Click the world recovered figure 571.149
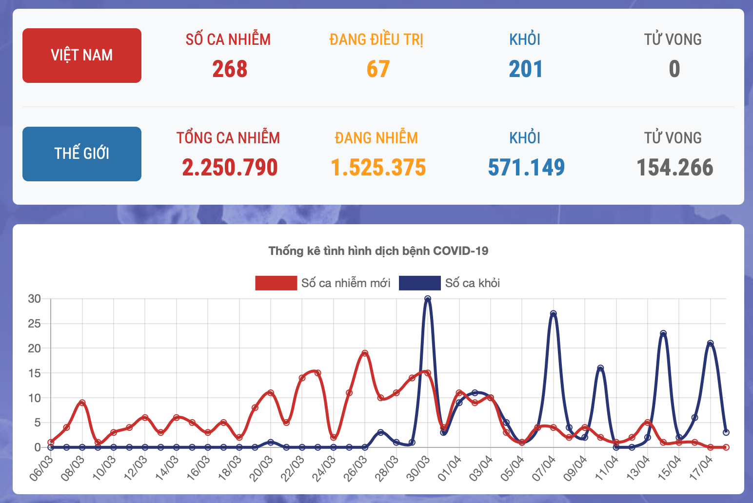 coord(526,168)
